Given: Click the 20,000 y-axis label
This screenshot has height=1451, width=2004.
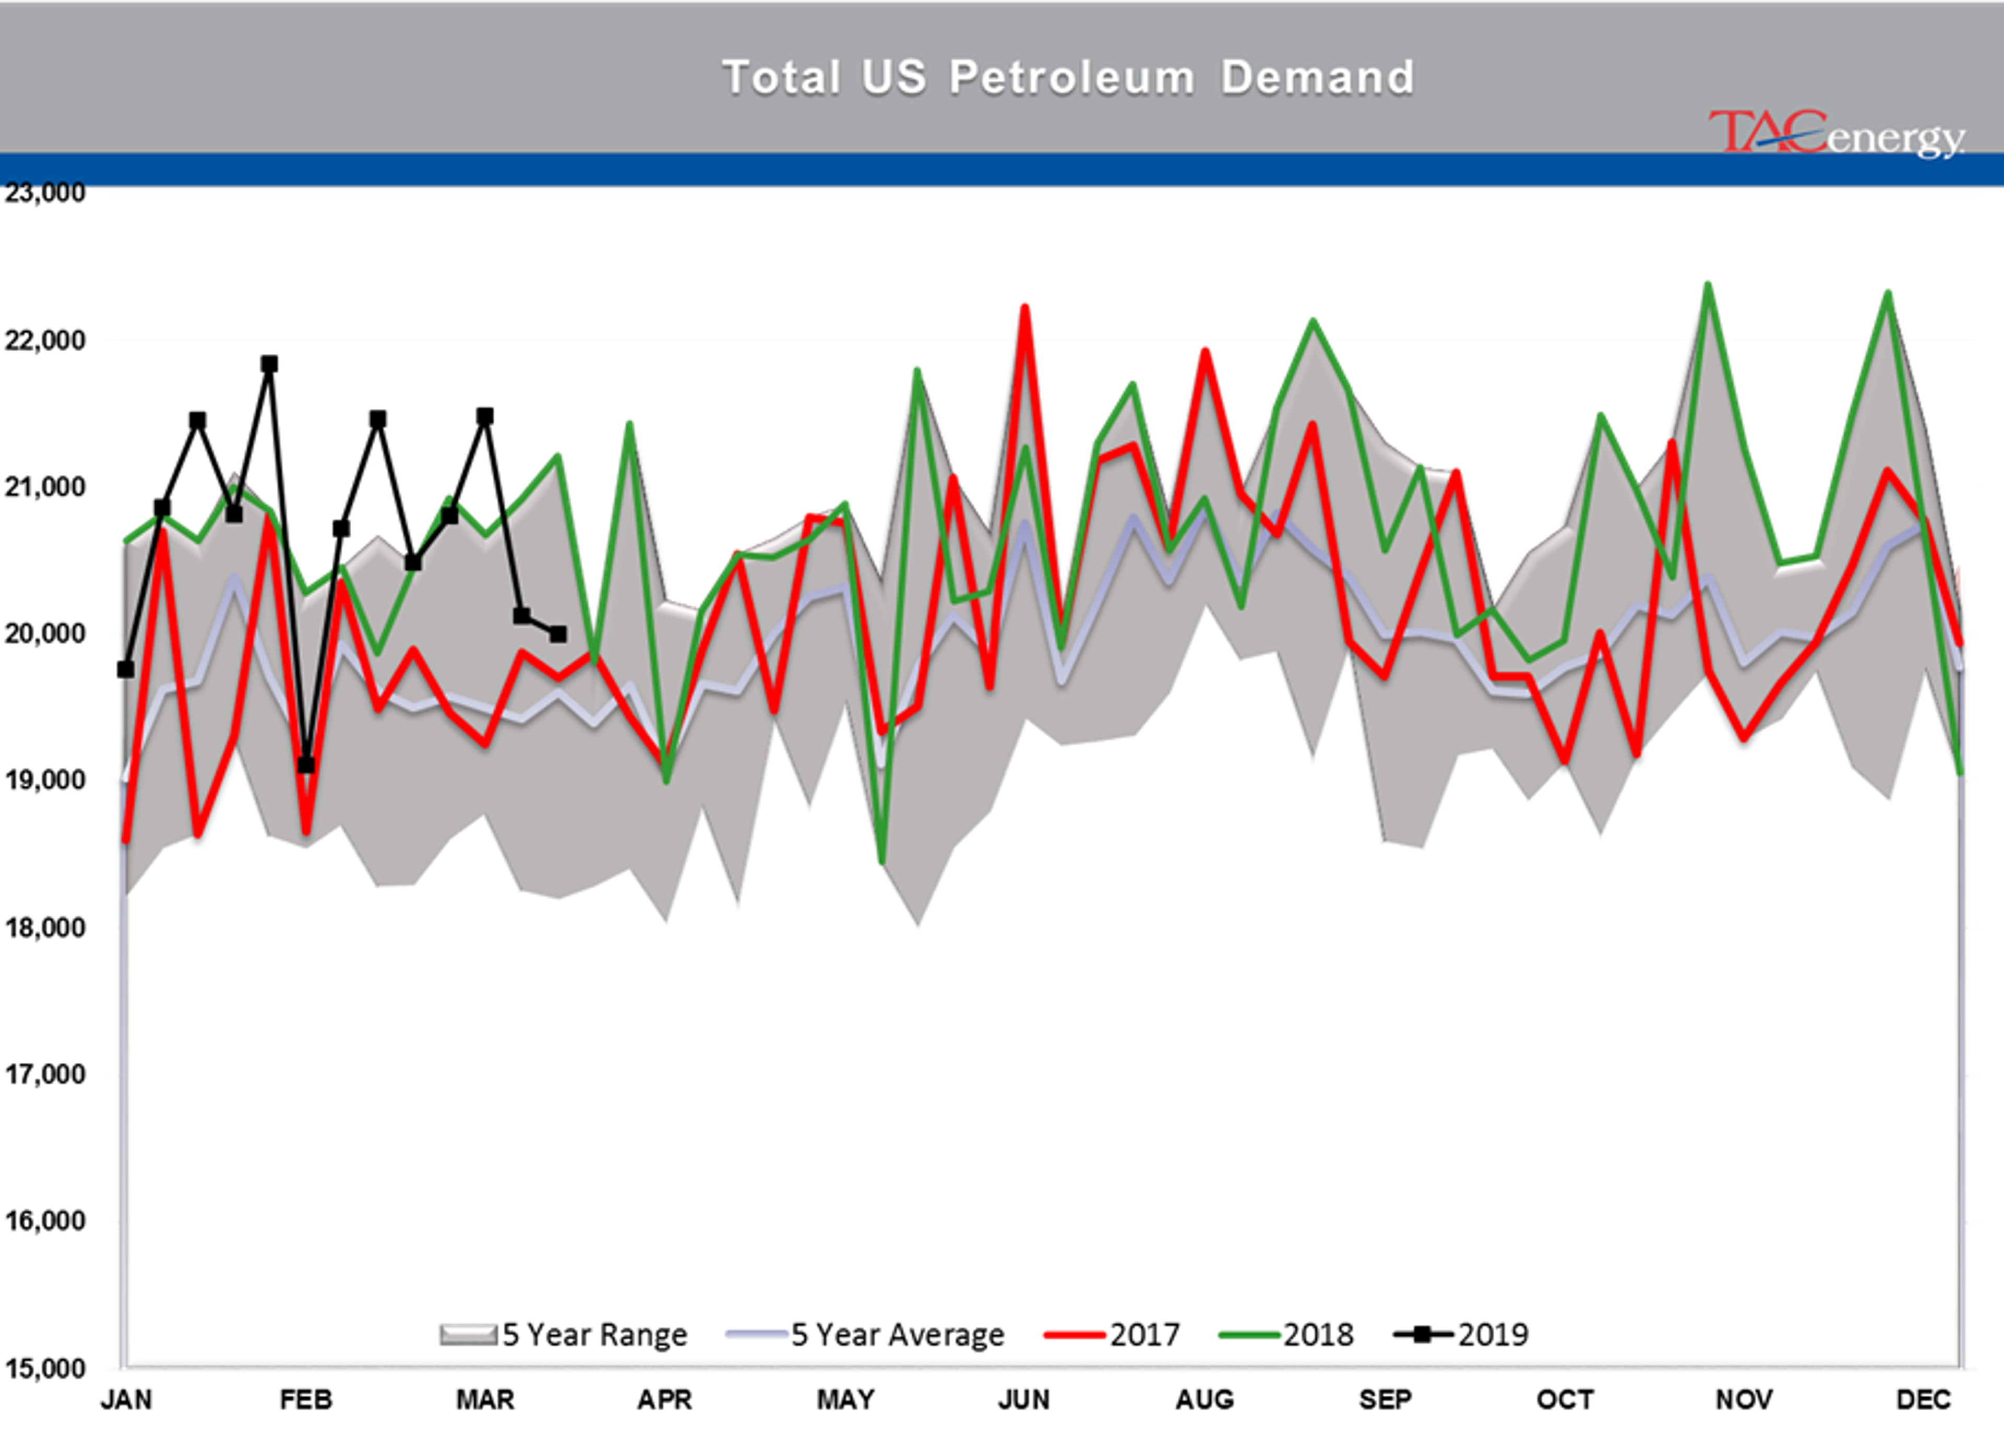Looking at the screenshot, I should click(45, 633).
